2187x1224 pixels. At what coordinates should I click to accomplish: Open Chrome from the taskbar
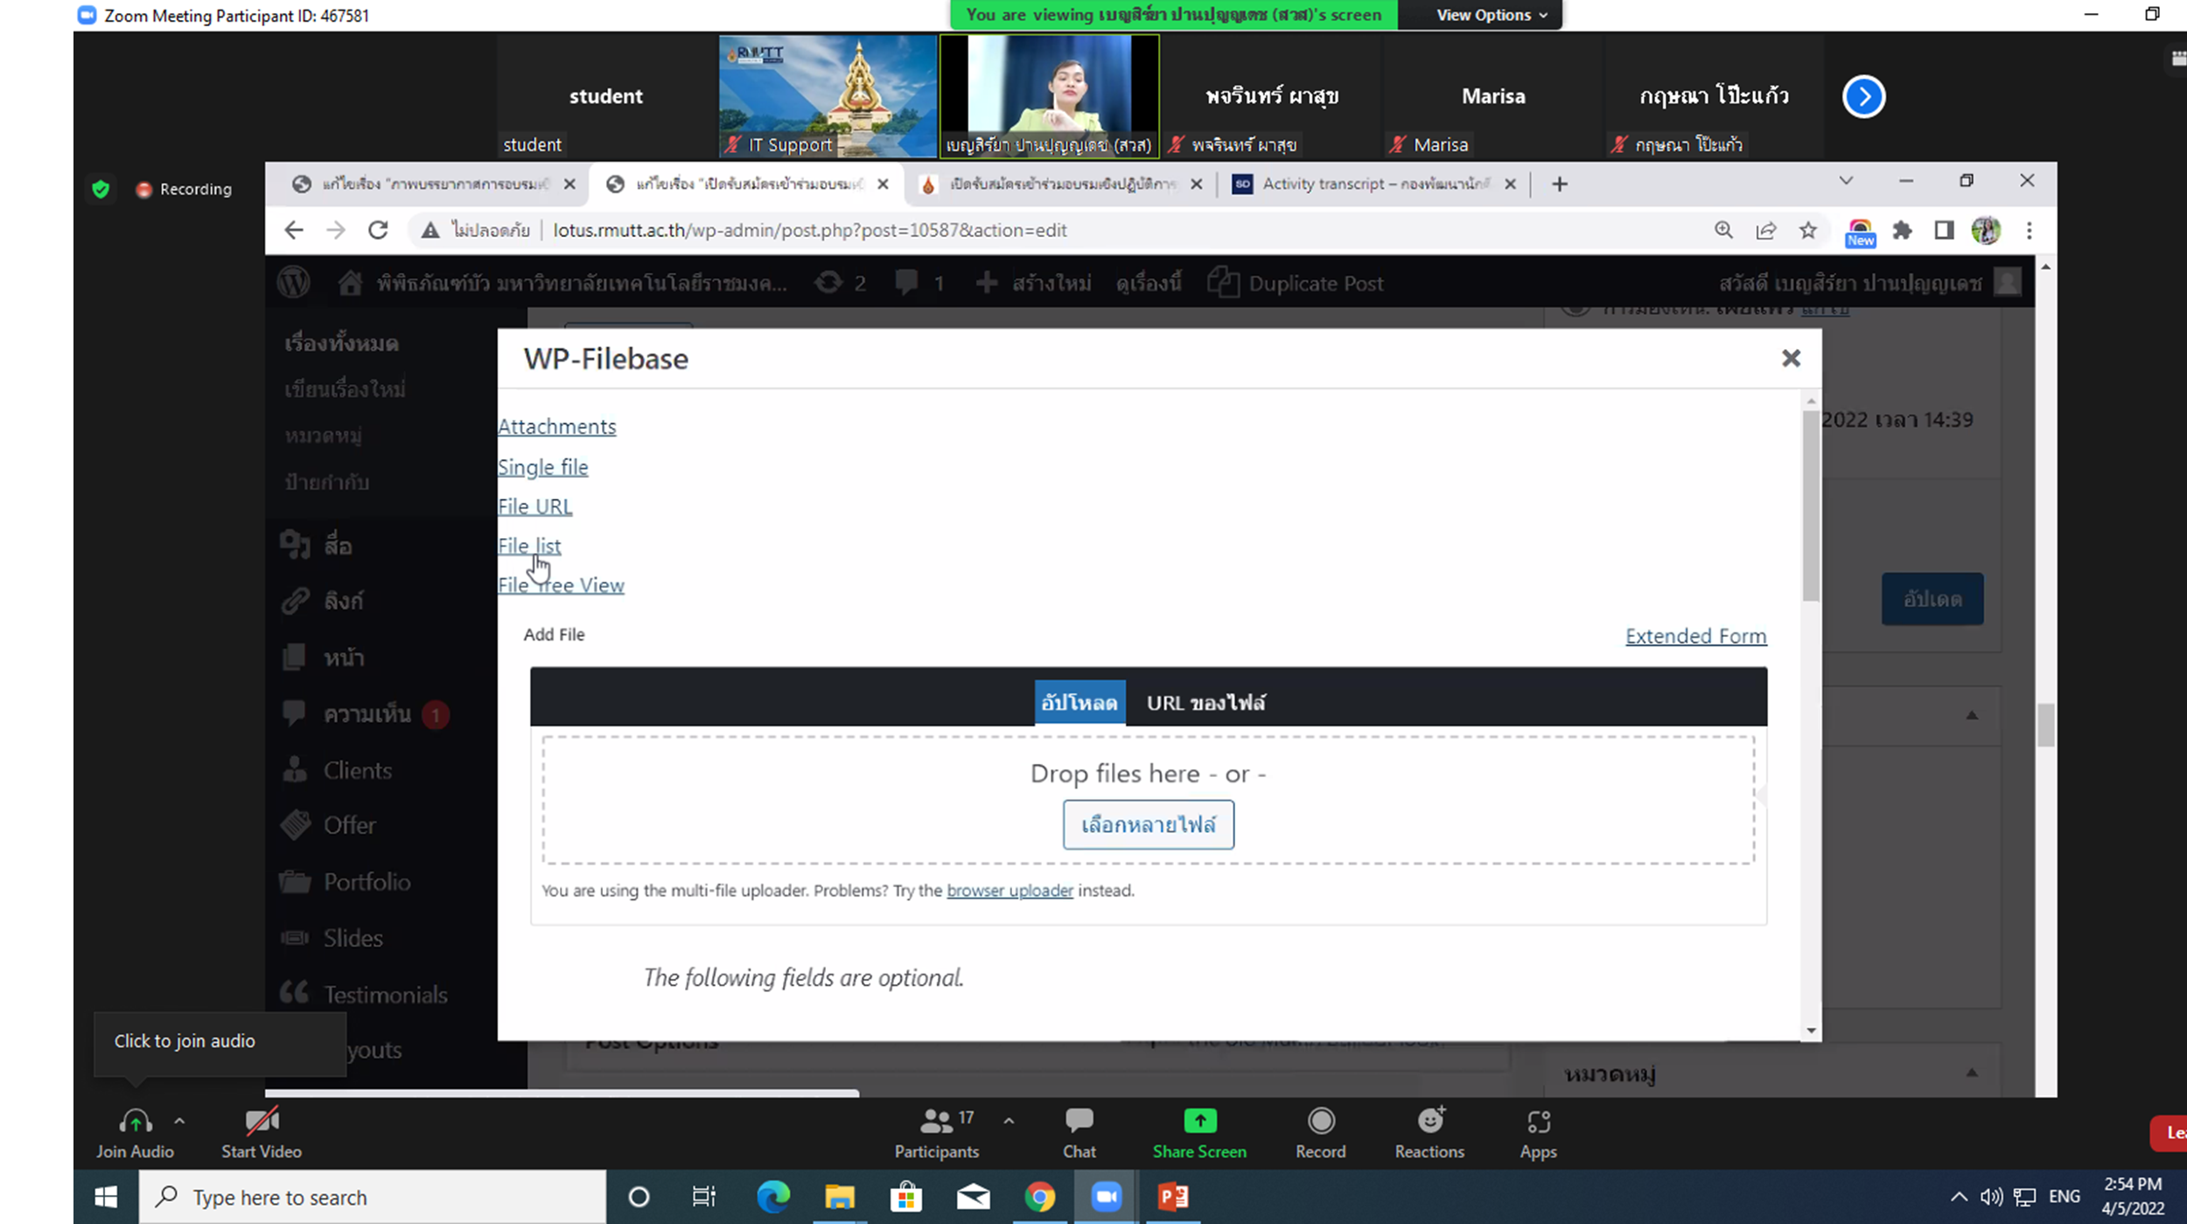[1039, 1196]
